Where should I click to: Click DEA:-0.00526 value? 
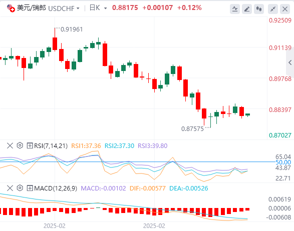[x=189, y=188]
